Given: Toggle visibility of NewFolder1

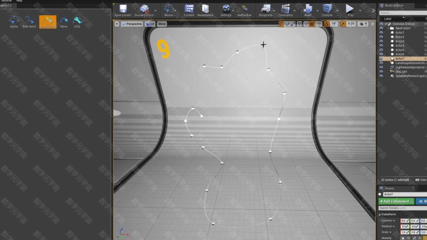Looking at the screenshot, I should (x=381, y=28).
